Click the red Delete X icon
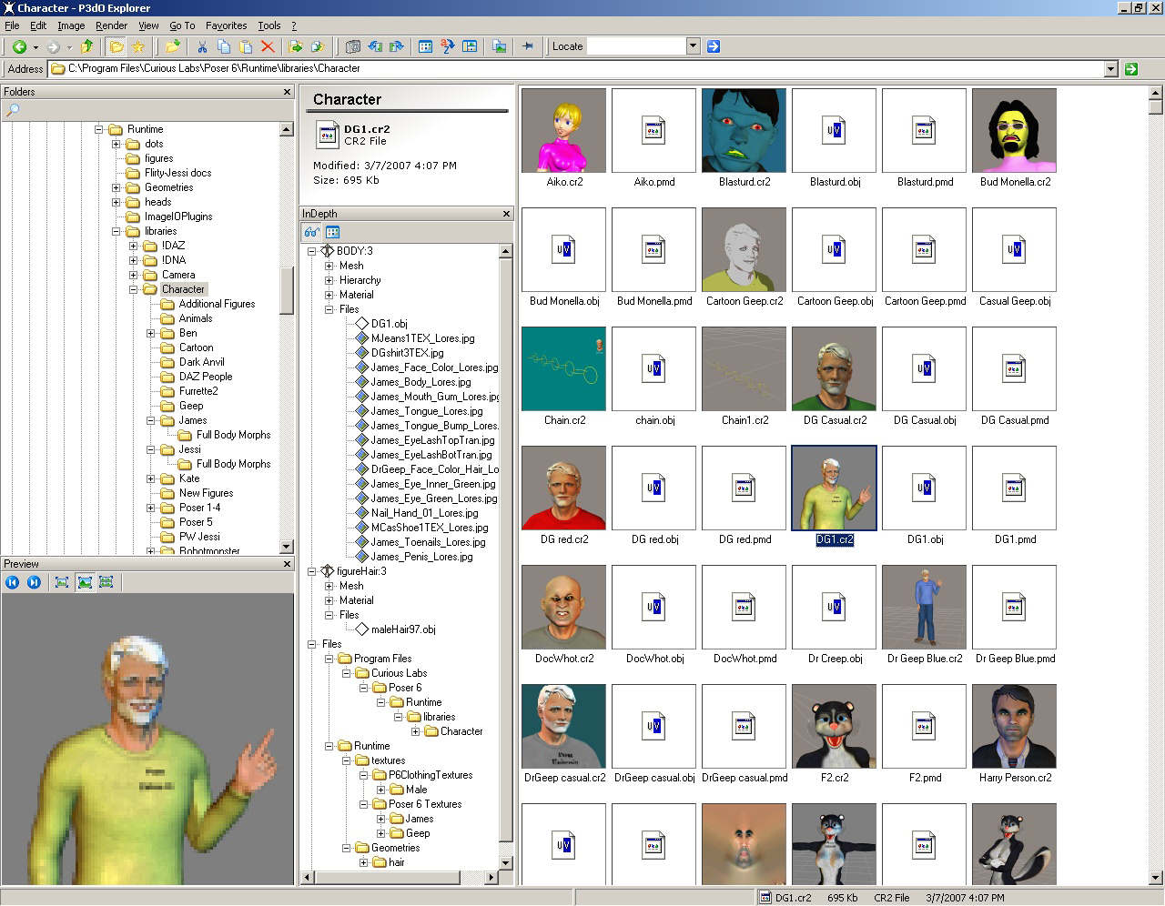The image size is (1165, 906). point(268,46)
